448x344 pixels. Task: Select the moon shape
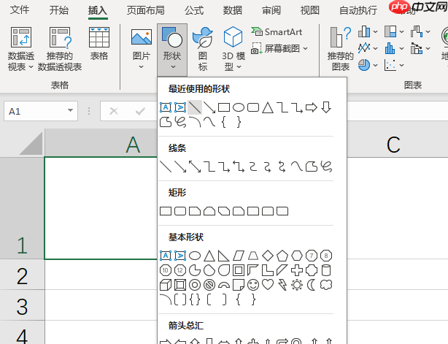[x=312, y=285]
